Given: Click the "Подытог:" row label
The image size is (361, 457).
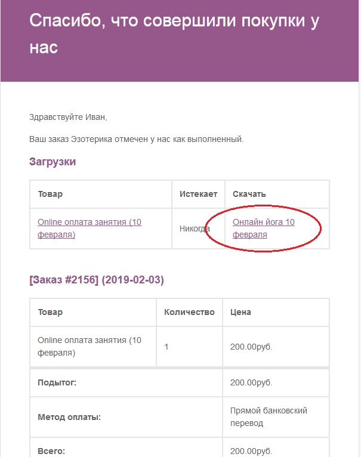Looking at the screenshot, I should [x=57, y=382].
